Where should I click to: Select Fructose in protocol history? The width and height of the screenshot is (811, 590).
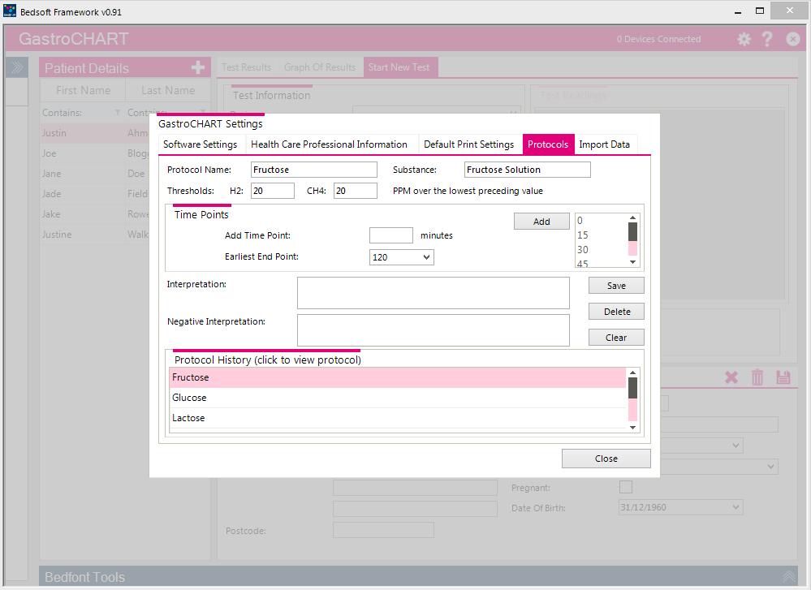pyautogui.click(x=397, y=377)
